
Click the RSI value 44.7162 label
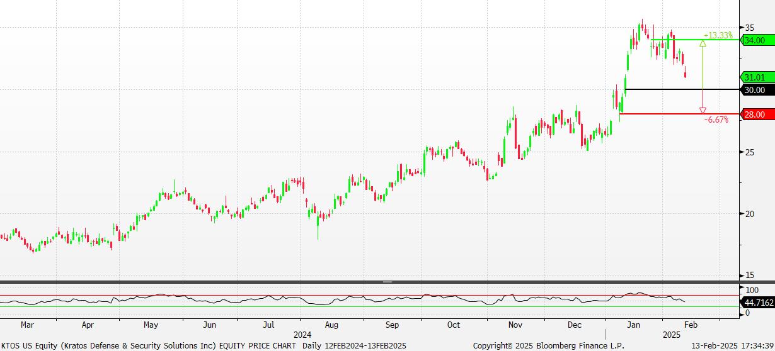click(757, 303)
